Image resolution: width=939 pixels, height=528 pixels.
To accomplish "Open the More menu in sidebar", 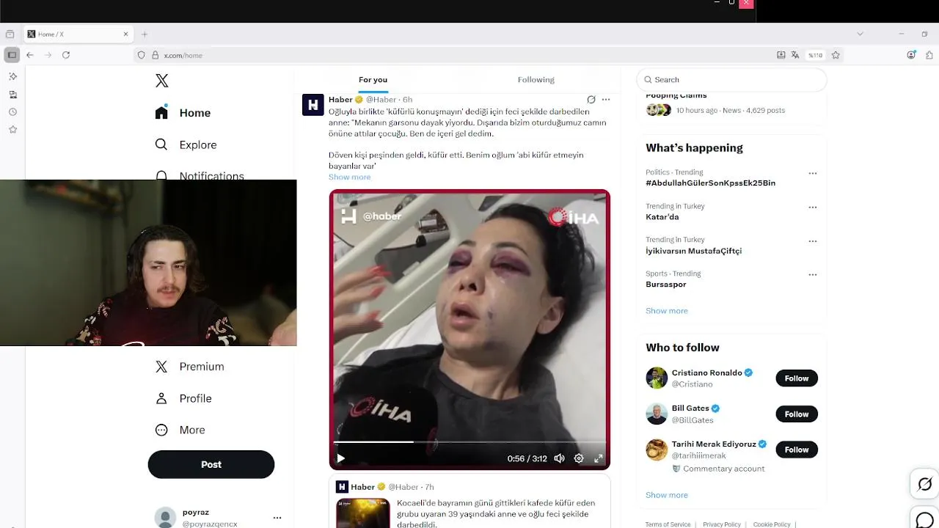I will (x=180, y=430).
